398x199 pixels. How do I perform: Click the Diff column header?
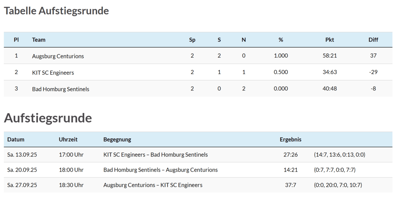[373, 40]
